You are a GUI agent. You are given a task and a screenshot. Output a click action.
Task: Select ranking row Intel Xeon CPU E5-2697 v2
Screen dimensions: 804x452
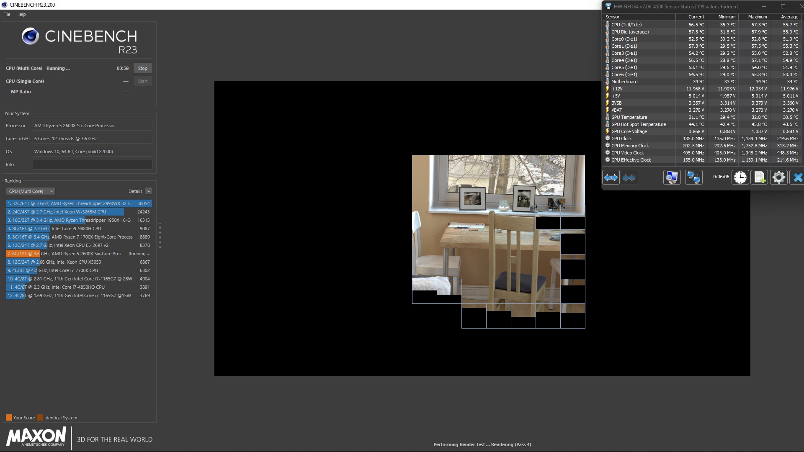[79, 245]
